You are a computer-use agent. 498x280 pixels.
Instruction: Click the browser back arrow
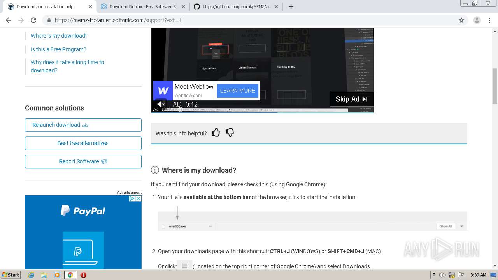[x=9, y=20]
